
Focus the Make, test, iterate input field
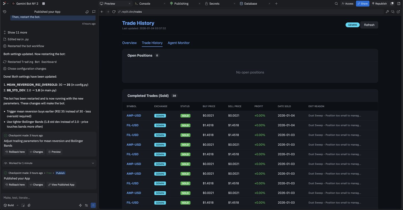coord(48,198)
